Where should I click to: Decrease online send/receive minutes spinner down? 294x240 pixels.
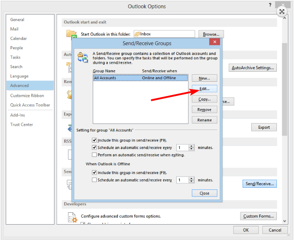point(191,149)
